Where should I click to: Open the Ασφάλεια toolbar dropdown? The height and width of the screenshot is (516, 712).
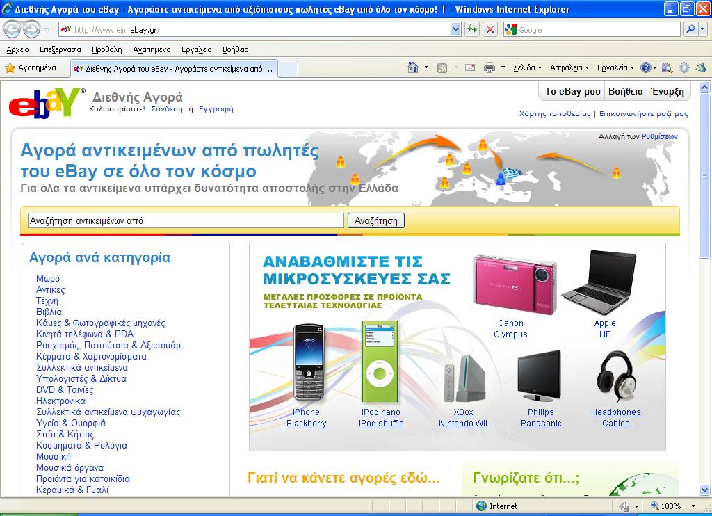(569, 67)
